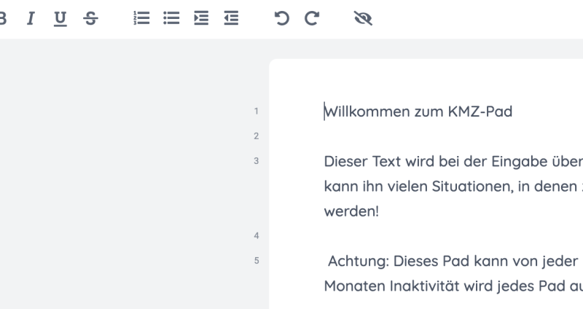Place cursor in 'Willkommen zum KMZ-Pad' heading
583x309 pixels.
click(418, 112)
